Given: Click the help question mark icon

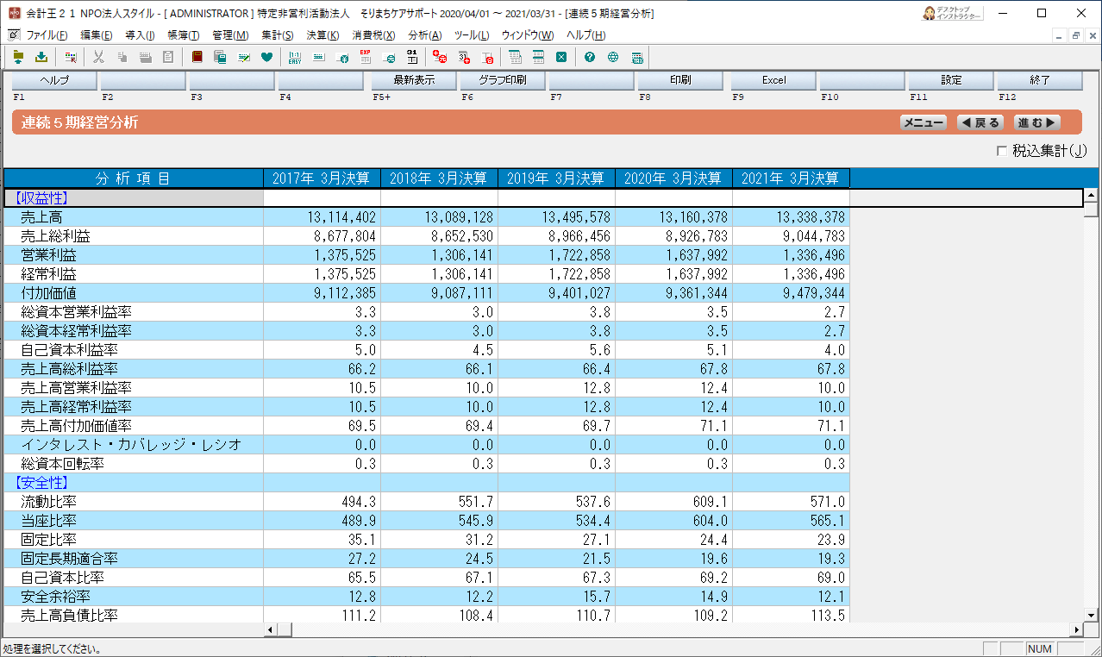Looking at the screenshot, I should [590, 58].
